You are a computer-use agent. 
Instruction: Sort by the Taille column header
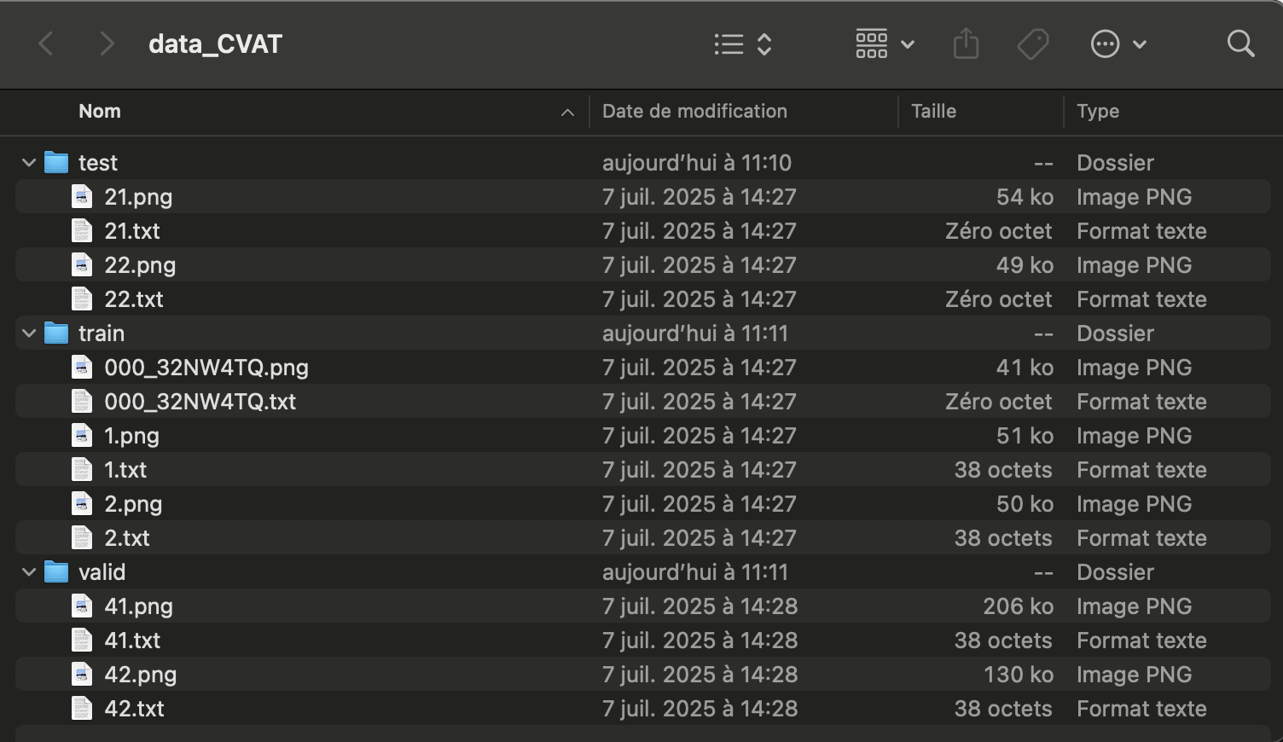[x=933, y=111]
